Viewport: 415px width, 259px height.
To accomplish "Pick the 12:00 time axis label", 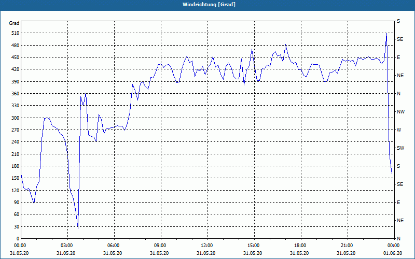I will [x=208, y=246].
